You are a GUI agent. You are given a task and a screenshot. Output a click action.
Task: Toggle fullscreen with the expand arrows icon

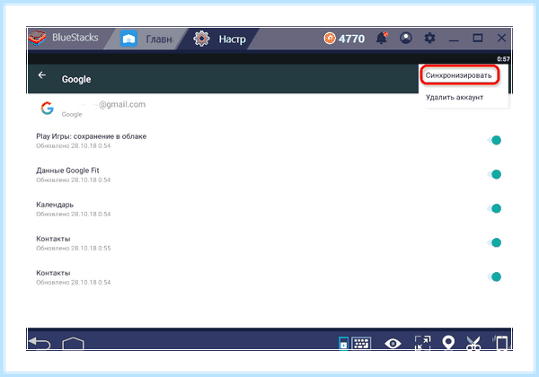[422, 343]
